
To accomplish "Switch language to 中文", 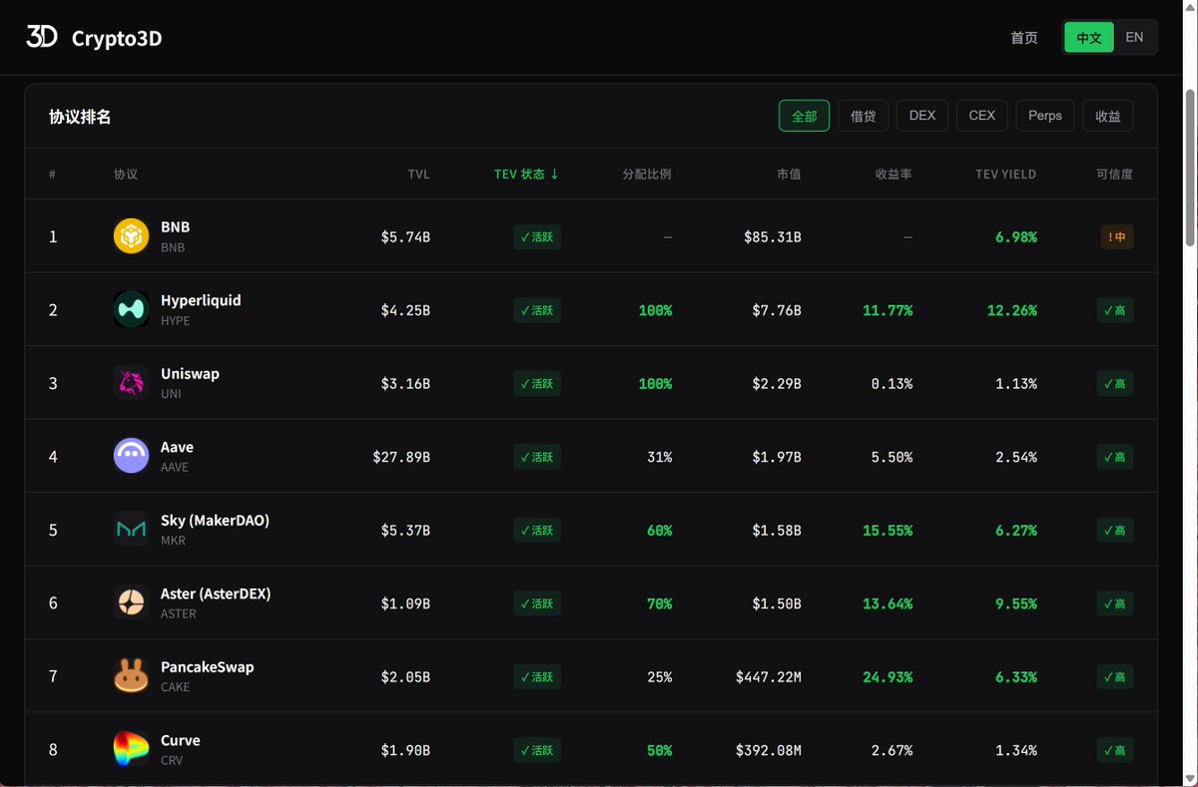I will coord(1089,38).
